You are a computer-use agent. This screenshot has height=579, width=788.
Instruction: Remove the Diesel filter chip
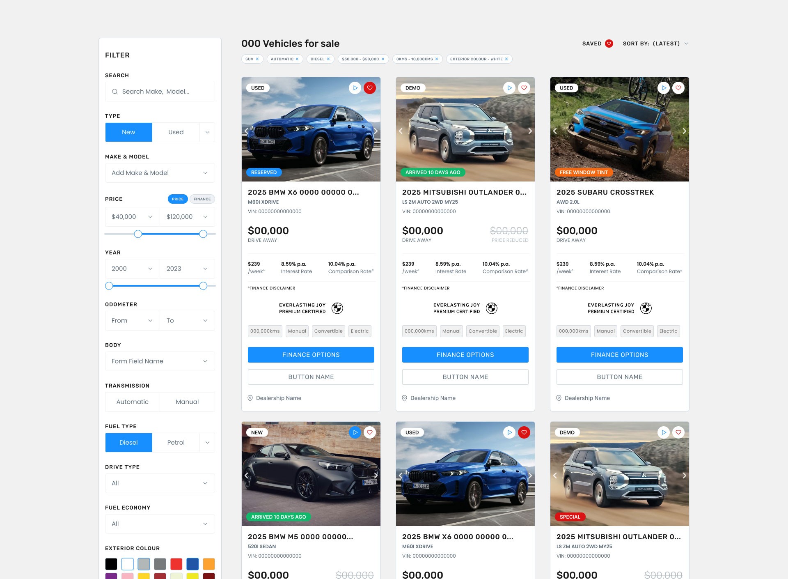(x=328, y=59)
